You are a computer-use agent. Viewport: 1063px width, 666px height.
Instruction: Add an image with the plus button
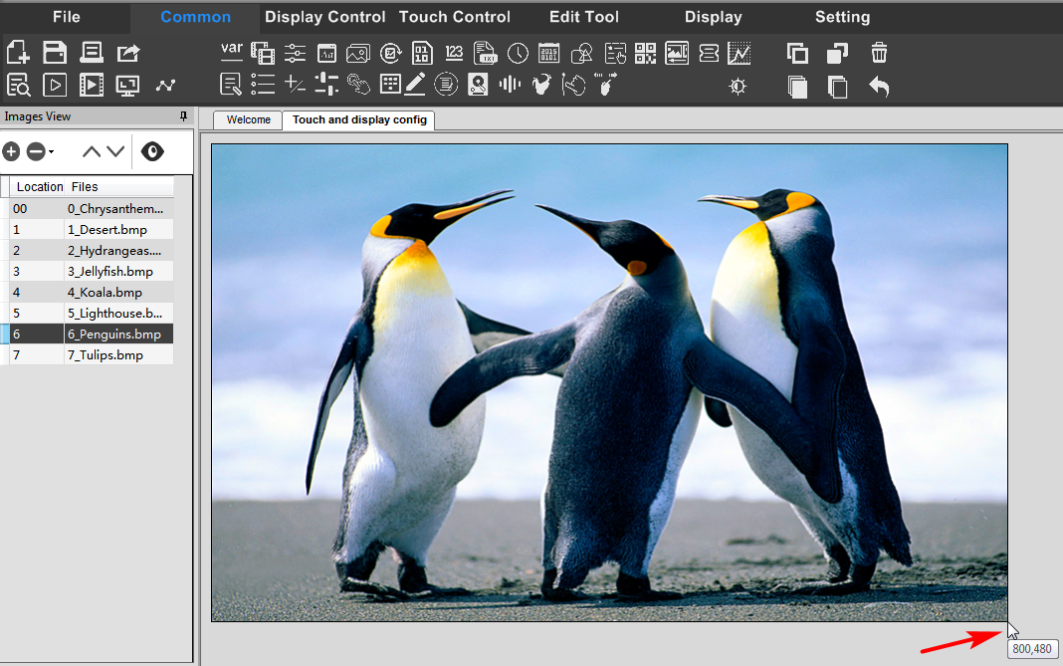pos(11,151)
